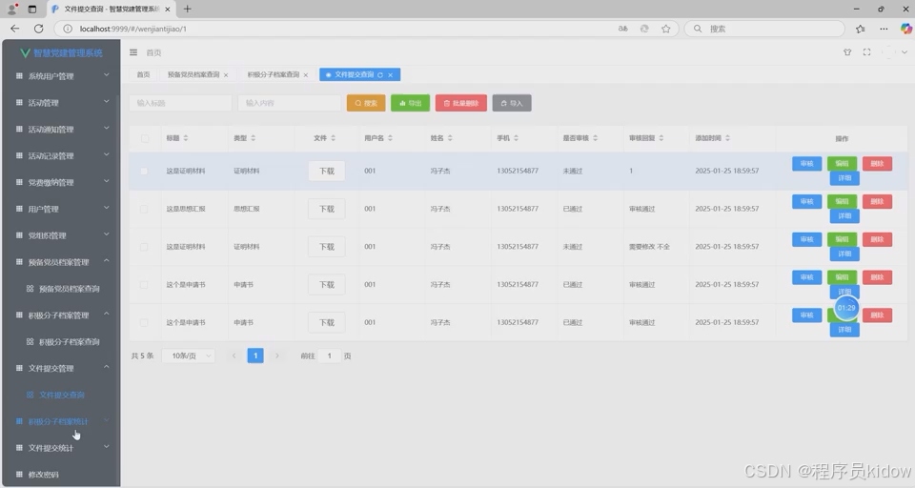This screenshot has height=488, width=915.
Task: Expand 党费缴纳管理 in the sidebar
Action: [x=61, y=182]
